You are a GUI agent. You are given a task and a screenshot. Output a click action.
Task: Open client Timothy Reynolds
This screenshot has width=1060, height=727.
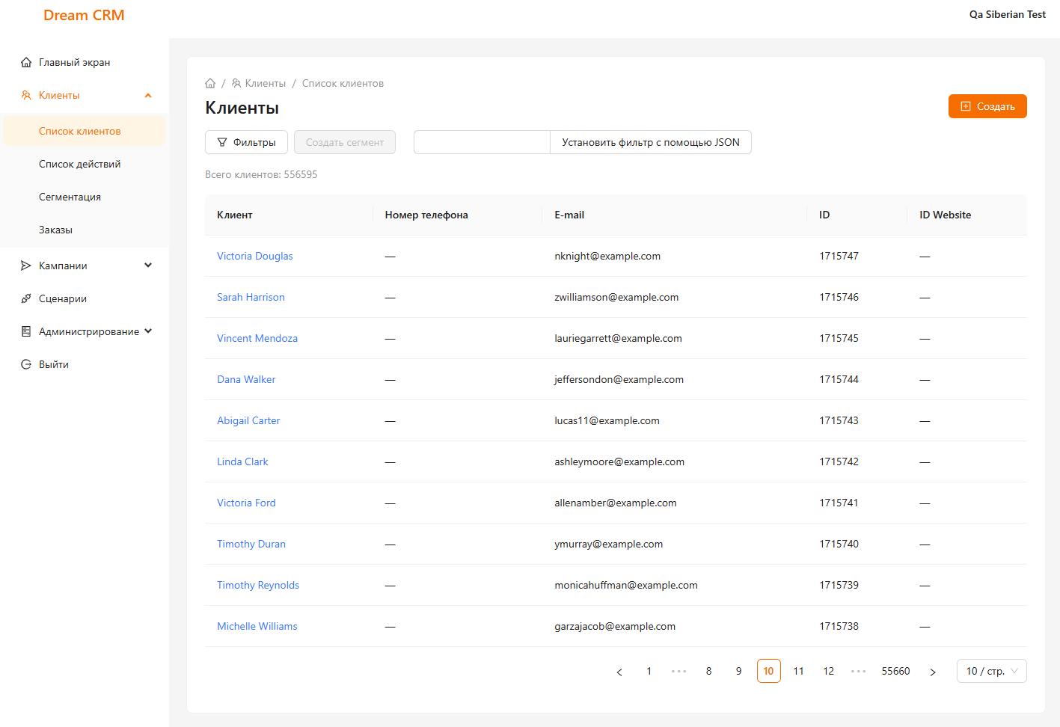[258, 585]
